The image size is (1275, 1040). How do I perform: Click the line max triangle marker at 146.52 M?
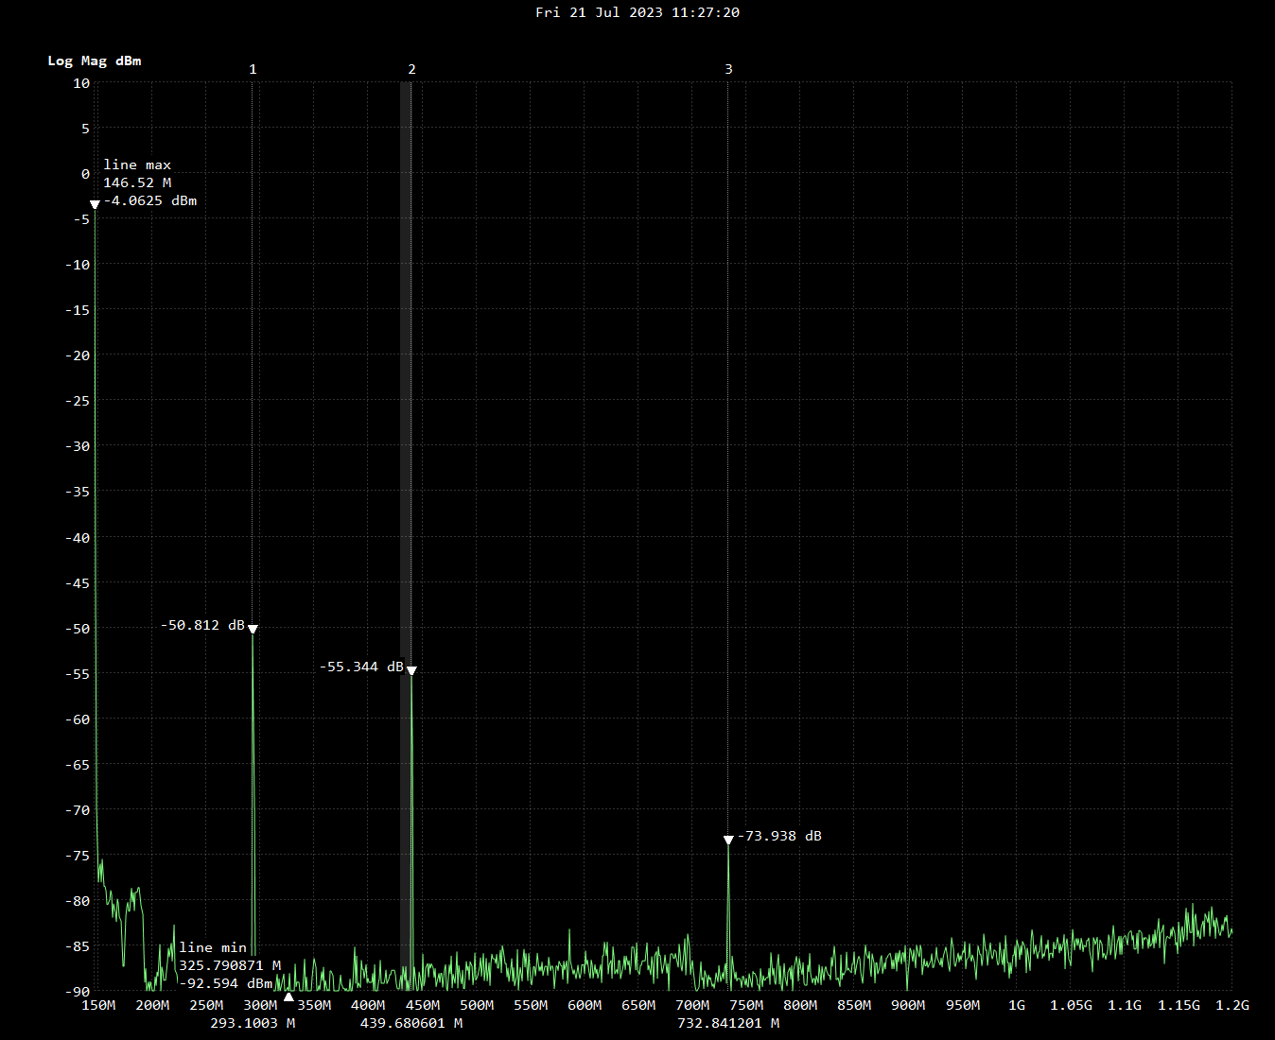tap(95, 204)
